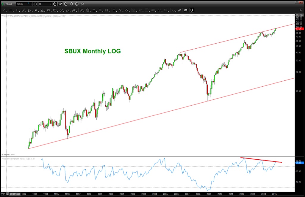Click the chain link icon in title bar
This screenshot has width=305, height=197.
[82, 4]
